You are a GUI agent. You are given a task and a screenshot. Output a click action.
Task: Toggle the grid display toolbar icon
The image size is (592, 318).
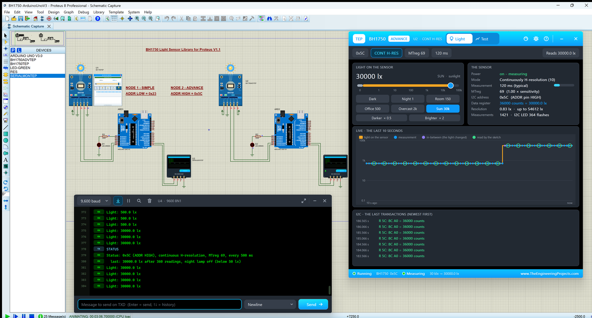tap(114, 19)
